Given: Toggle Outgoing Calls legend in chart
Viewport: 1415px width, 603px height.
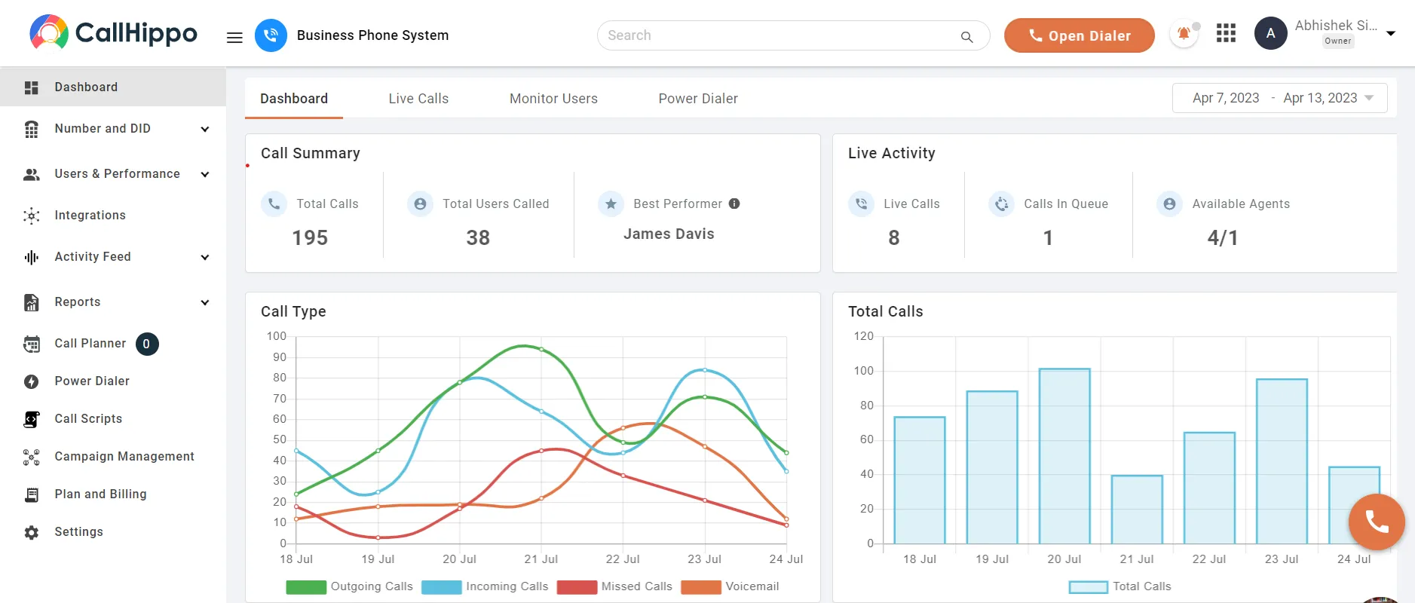Looking at the screenshot, I should pyautogui.click(x=350, y=586).
